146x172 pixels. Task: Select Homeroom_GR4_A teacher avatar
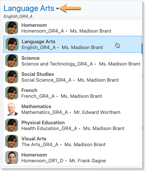click(x=12, y=28)
